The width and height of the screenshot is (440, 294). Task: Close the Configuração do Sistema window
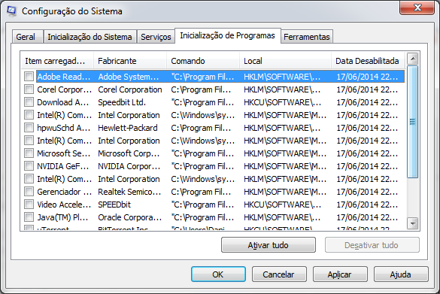point(417,8)
